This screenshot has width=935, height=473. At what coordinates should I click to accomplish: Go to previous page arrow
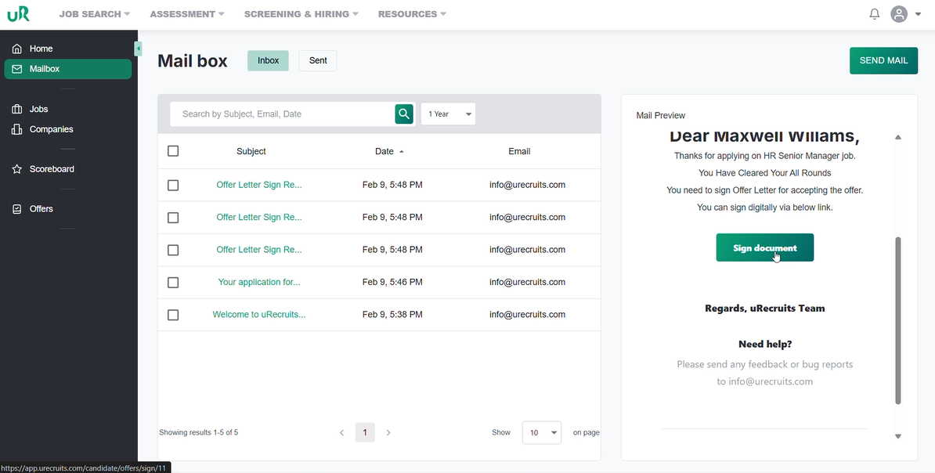pyautogui.click(x=341, y=432)
